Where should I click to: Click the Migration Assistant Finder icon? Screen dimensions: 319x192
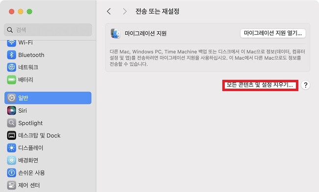pos(115,33)
